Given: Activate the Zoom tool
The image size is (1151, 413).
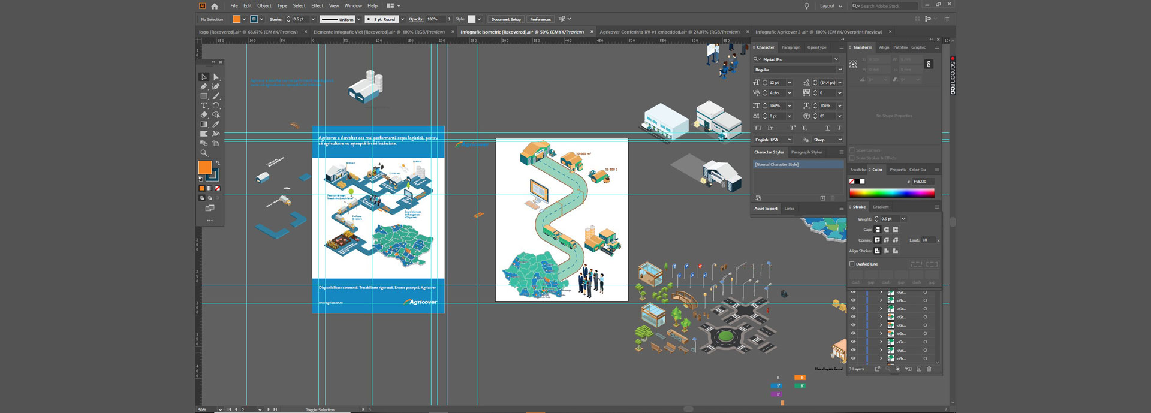Looking at the screenshot, I should 204,153.
